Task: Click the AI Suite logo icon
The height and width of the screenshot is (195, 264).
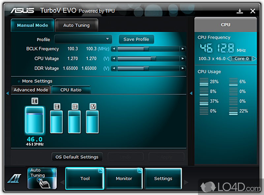Action: pos(14,179)
